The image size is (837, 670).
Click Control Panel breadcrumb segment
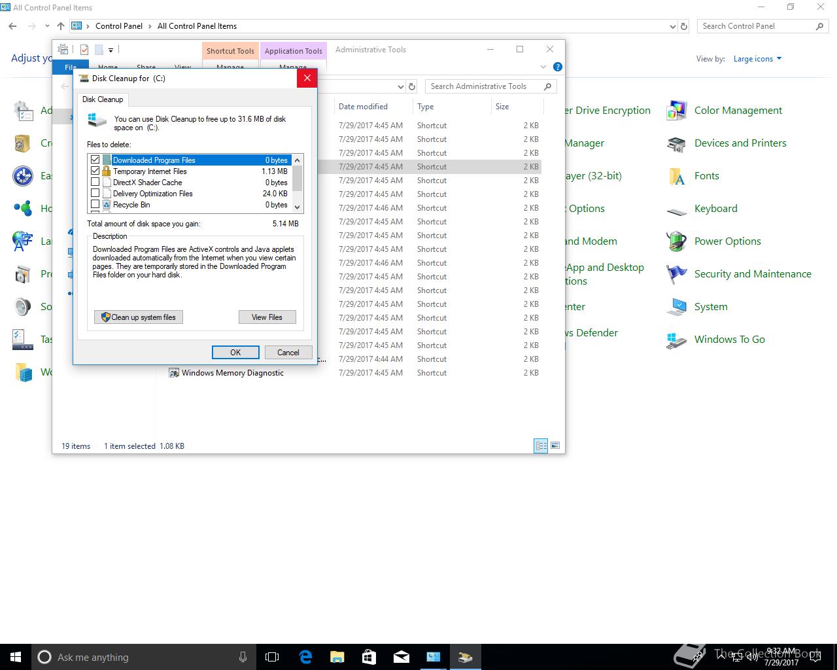(x=119, y=26)
